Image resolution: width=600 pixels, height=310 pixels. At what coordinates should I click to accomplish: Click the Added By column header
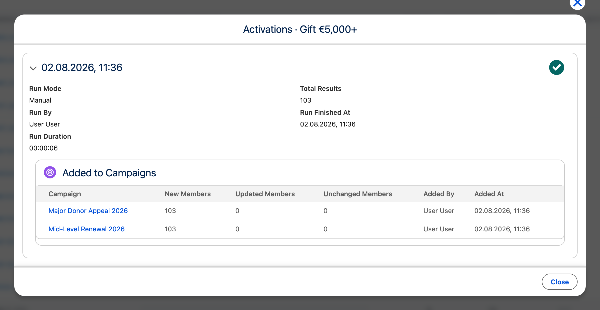point(439,194)
